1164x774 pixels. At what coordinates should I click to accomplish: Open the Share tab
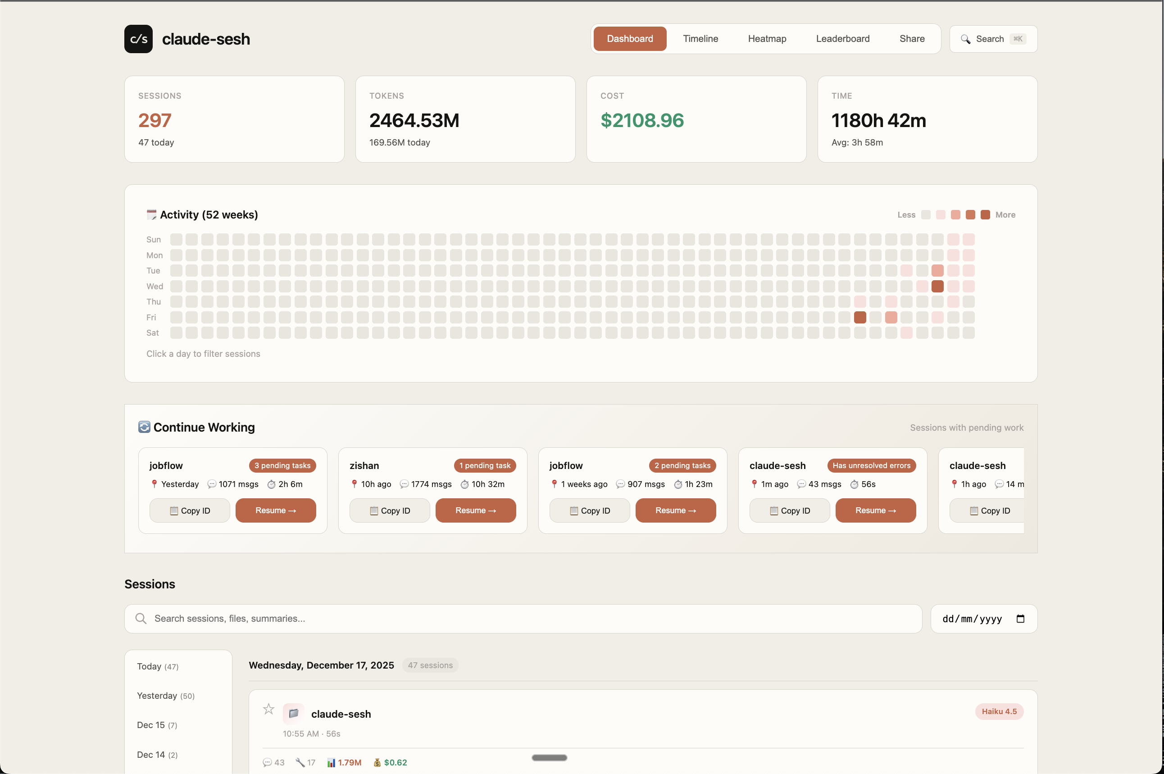click(912, 39)
